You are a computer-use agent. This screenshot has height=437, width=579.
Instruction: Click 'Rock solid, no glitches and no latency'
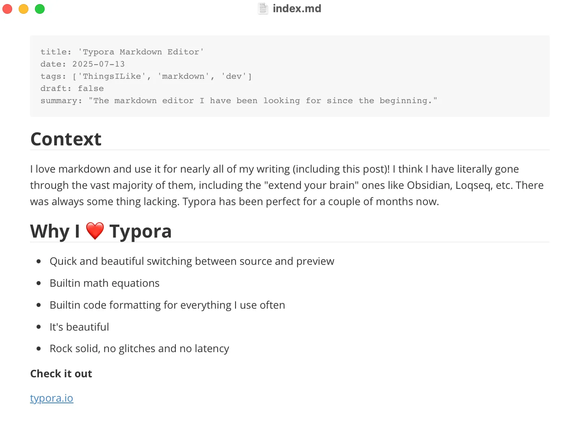point(139,348)
